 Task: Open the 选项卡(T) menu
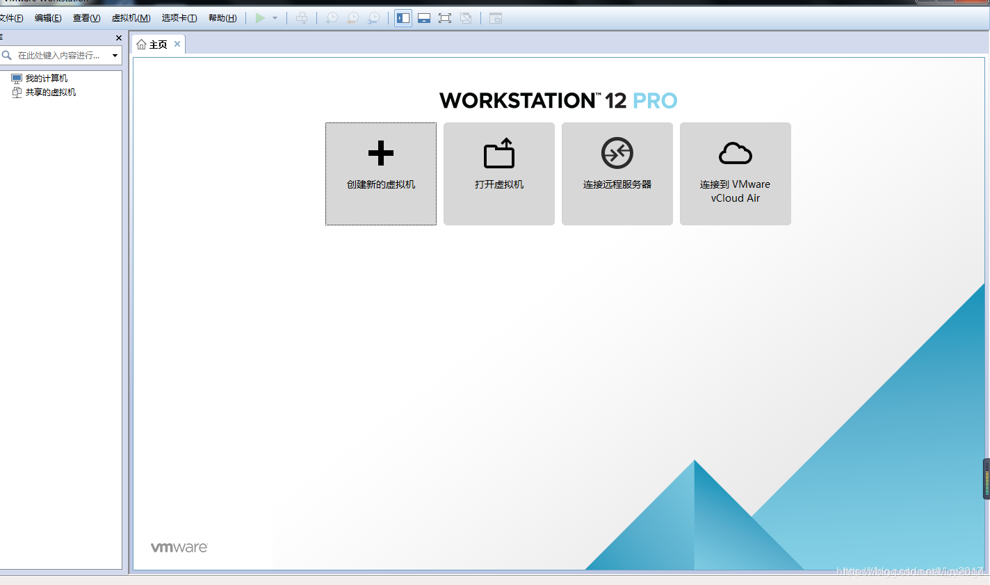pyautogui.click(x=179, y=18)
